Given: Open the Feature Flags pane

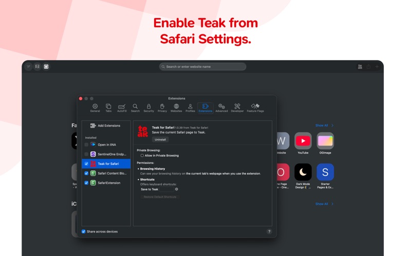Looking at the screenshot, I should click(255, 108).
